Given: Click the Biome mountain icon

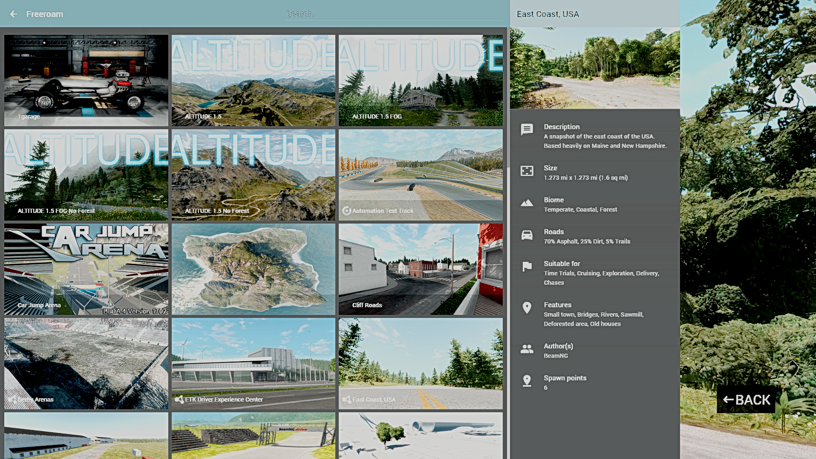Looking at the screenshot, I should (527, 203).
